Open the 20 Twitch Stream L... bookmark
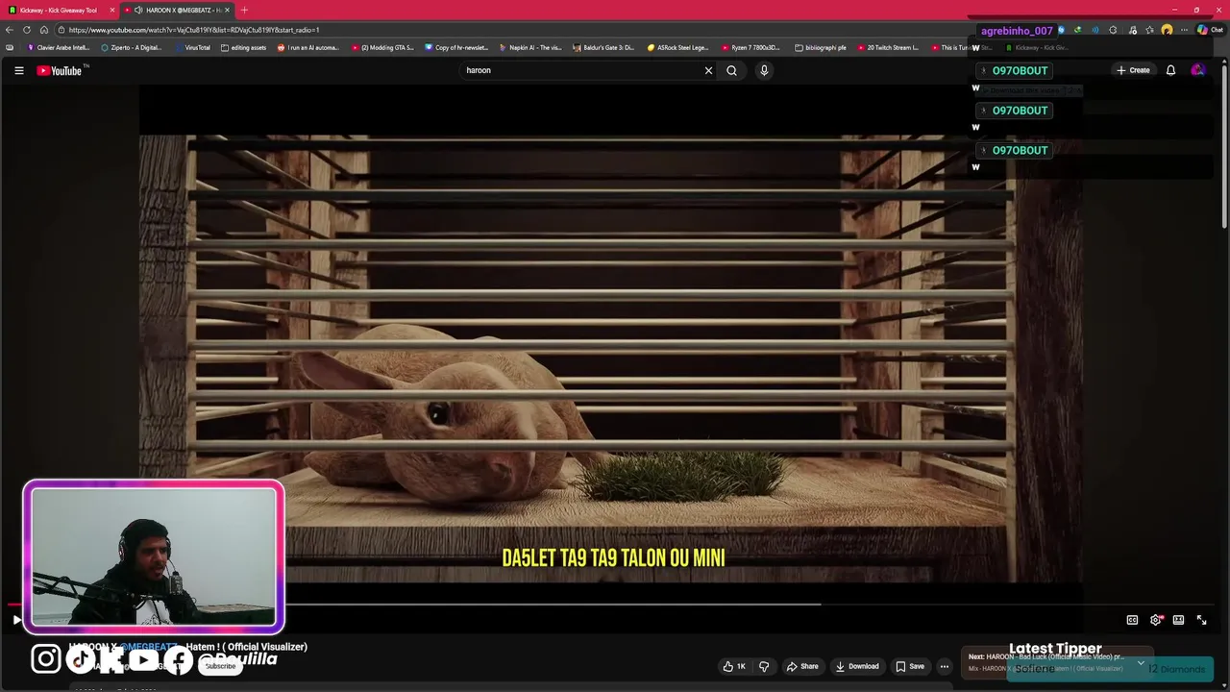Screen dimensions: 1230x692 point(889,47)
